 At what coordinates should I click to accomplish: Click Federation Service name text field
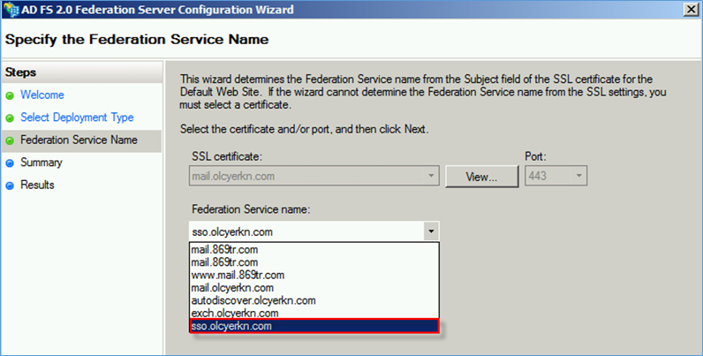(306, 231)
